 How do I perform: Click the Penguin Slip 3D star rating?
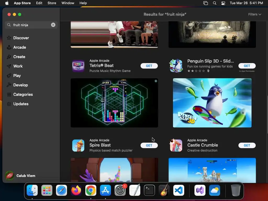(x=196, y=71)
